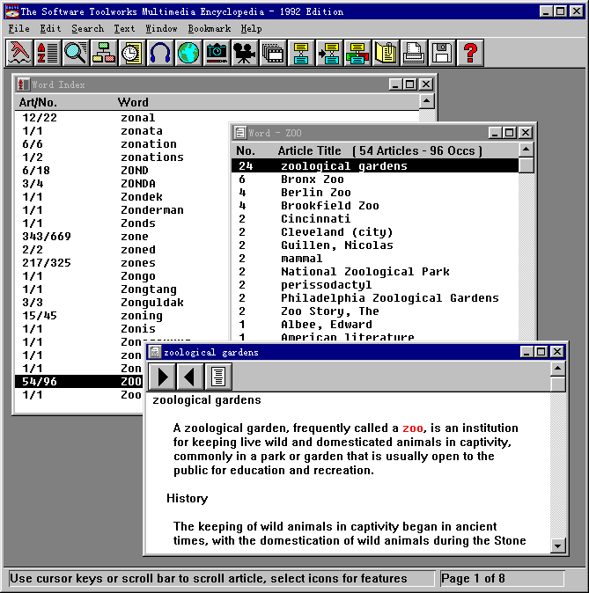Open the Text menu
589x593 pixels.
pos(124,29)
